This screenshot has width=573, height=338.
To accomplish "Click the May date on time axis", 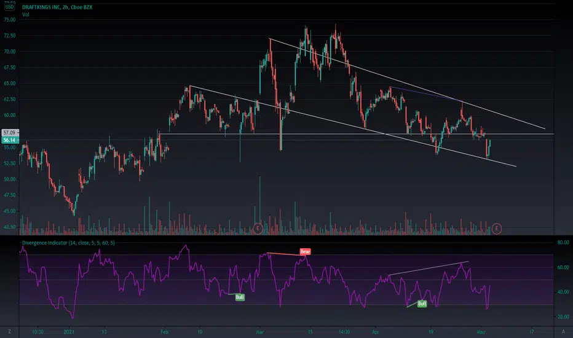I will point(481,332).
